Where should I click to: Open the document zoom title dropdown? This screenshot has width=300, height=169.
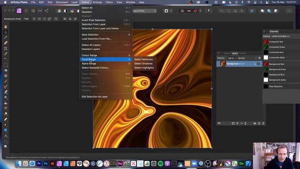click(x=144, y=11)
